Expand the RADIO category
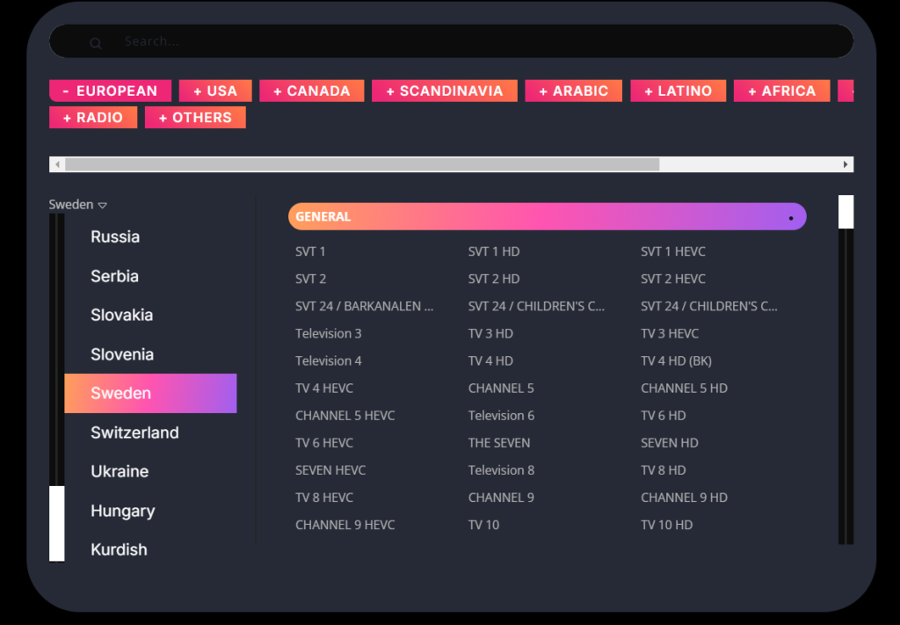The image size is (900, 625). 93,117
